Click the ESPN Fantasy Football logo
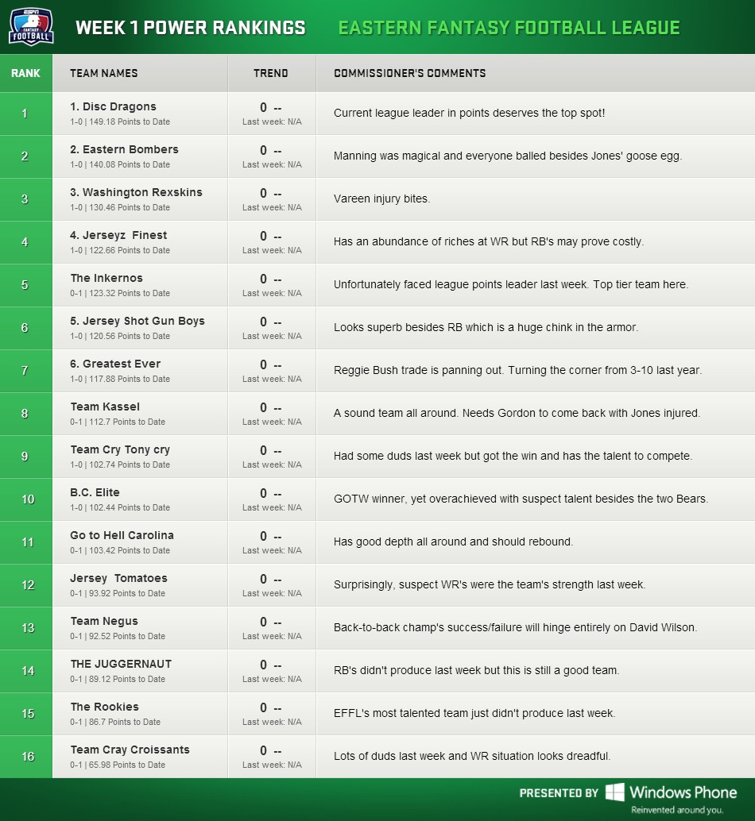 32,27
